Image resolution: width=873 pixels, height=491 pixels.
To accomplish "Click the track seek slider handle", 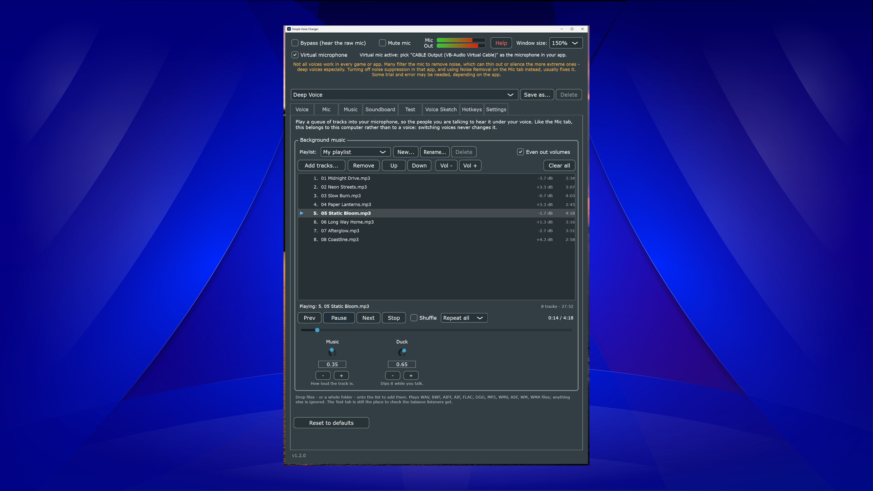I will 317,330.
